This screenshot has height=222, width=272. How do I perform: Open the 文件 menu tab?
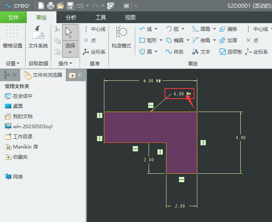click(x=13, y=17)
